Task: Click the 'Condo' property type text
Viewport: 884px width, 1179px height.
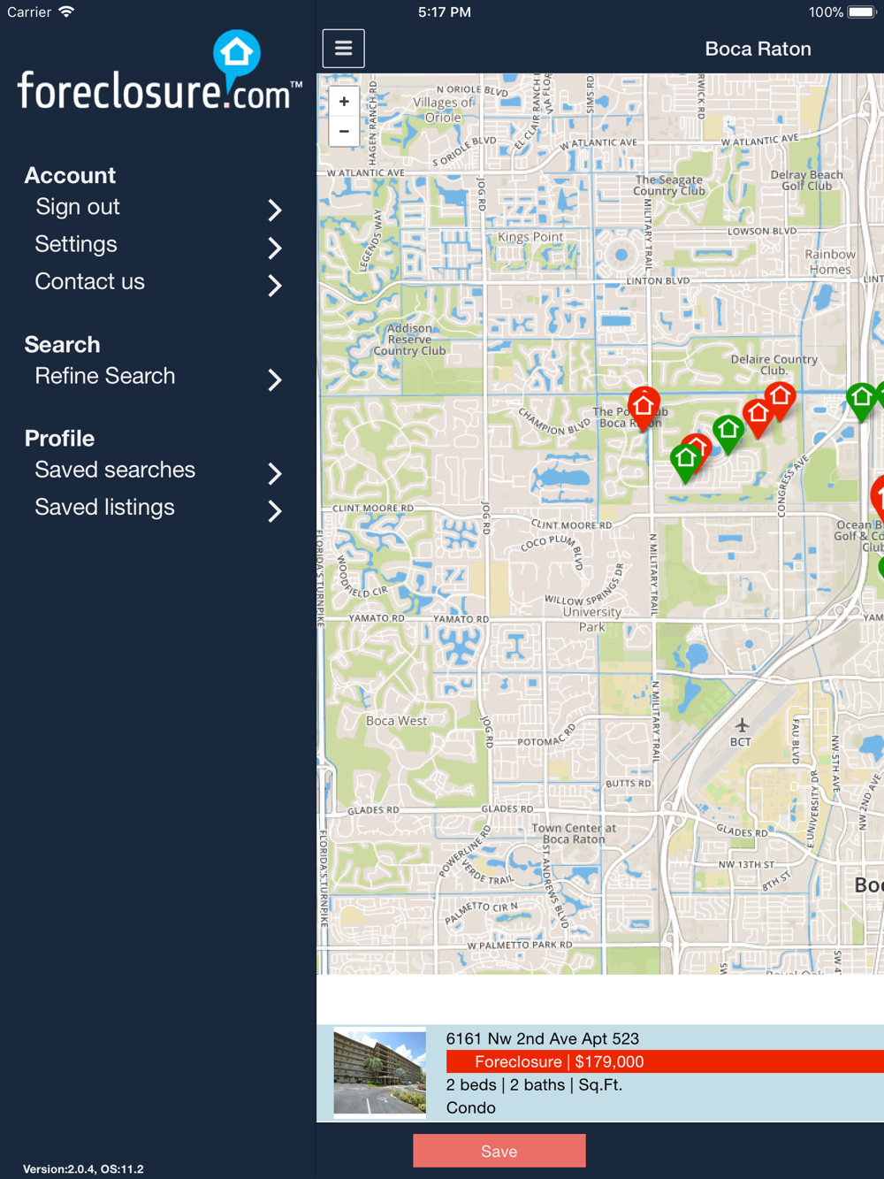Action: point(471,1107)
